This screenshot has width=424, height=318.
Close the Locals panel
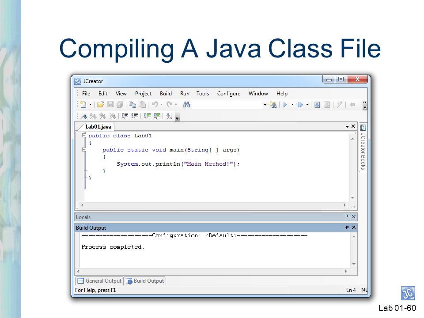[x=353, y=216]
